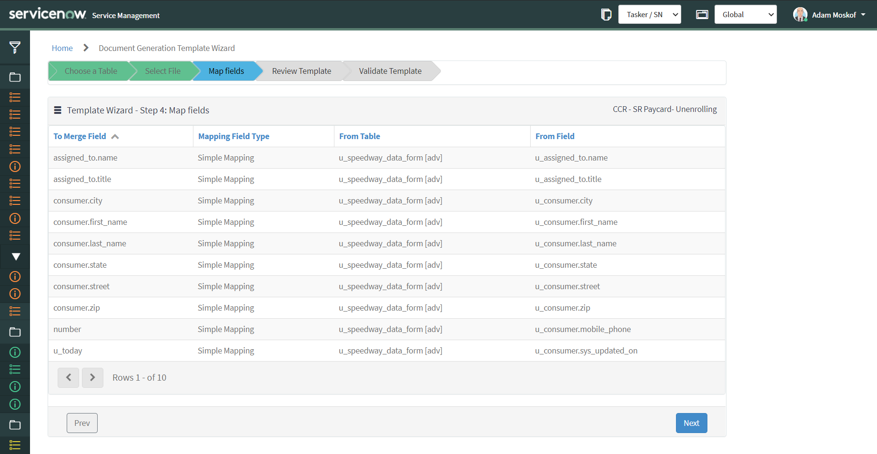Viewport: 877px width, 454px height.
Task: Jump to the Validate Template step
Action: coord(390,71)
